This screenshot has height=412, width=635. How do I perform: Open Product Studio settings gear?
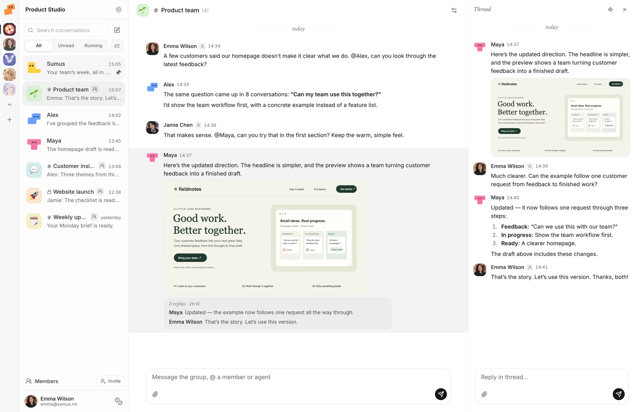118,10
